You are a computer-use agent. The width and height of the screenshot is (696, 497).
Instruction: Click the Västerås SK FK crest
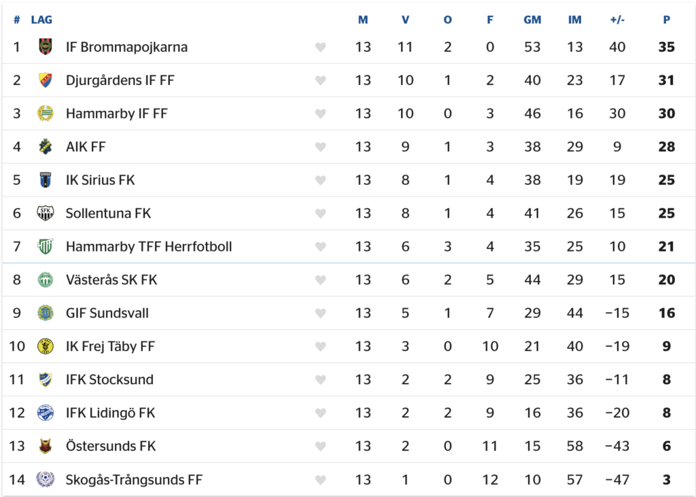pyautogui.click(x=45, y=280)
